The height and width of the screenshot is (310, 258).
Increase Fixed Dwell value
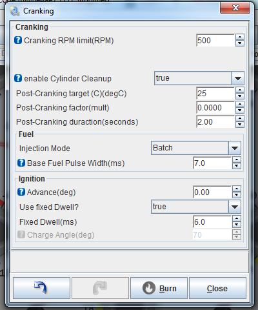point(237,219)
